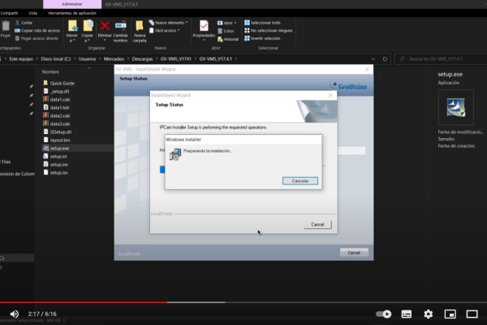Click Cancel in the GV-VMS InstallShield window
487x325 pixels.
354,253
